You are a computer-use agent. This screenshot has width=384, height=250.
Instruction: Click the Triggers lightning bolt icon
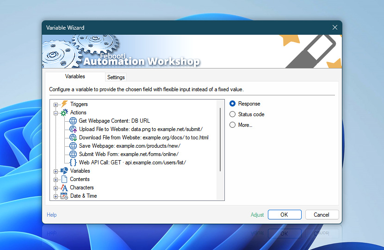pyautogui.click(x=64, y=104)
